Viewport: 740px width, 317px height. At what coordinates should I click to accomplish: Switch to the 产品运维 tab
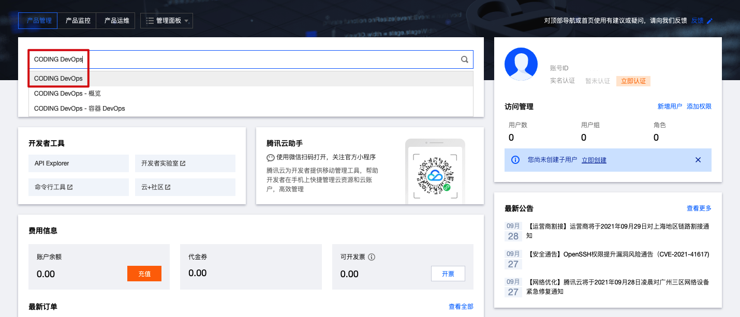point(117,21)
